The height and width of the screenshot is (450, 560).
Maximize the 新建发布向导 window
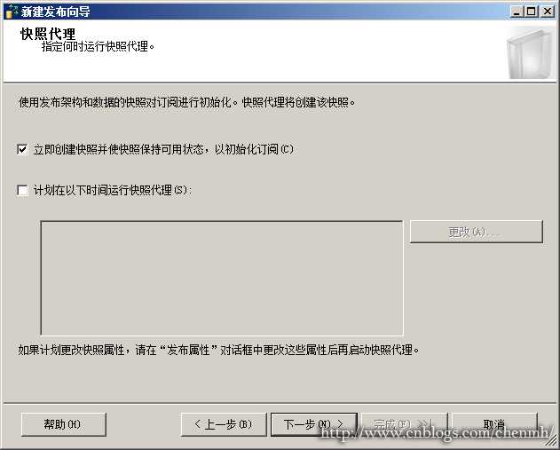[532, 12]
